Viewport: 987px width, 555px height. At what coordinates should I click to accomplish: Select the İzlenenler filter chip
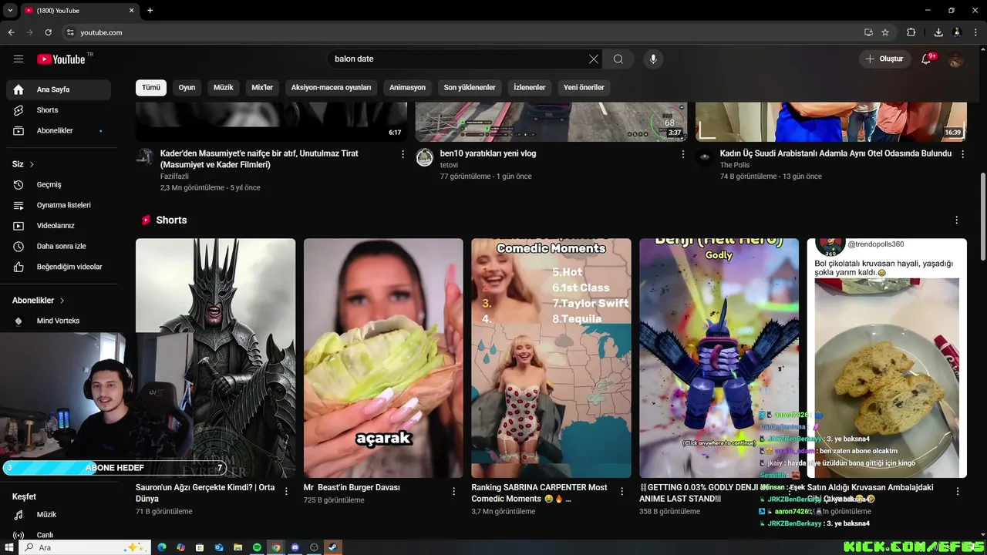(530, 87)
